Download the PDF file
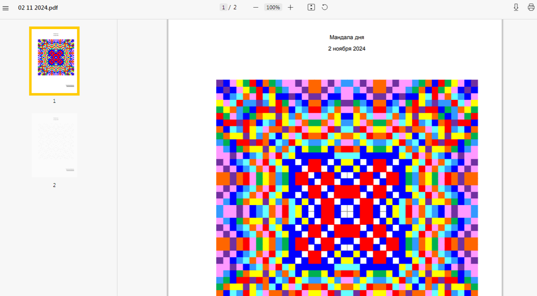The width and height of the screenshot is (537, 296). pos(516,7)
